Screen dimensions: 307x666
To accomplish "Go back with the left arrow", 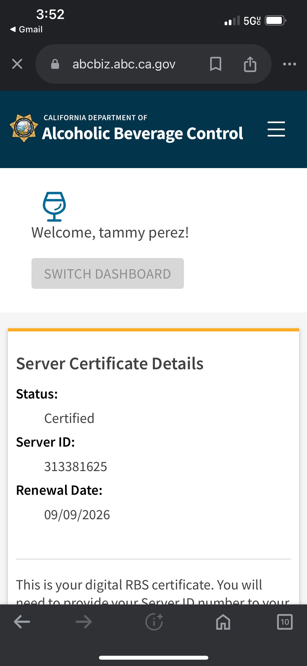I will (x=22, y=622).
